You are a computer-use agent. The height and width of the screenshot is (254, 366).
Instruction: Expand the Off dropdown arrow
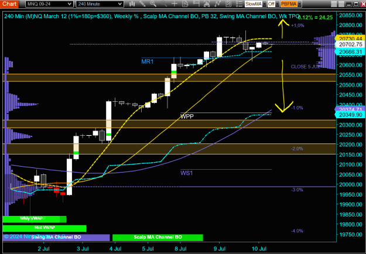(x=278, y=4)
